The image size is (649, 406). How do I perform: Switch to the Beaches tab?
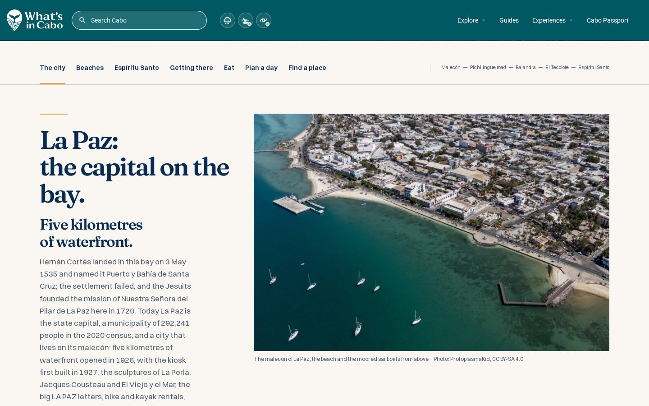(x=90, y=68)
